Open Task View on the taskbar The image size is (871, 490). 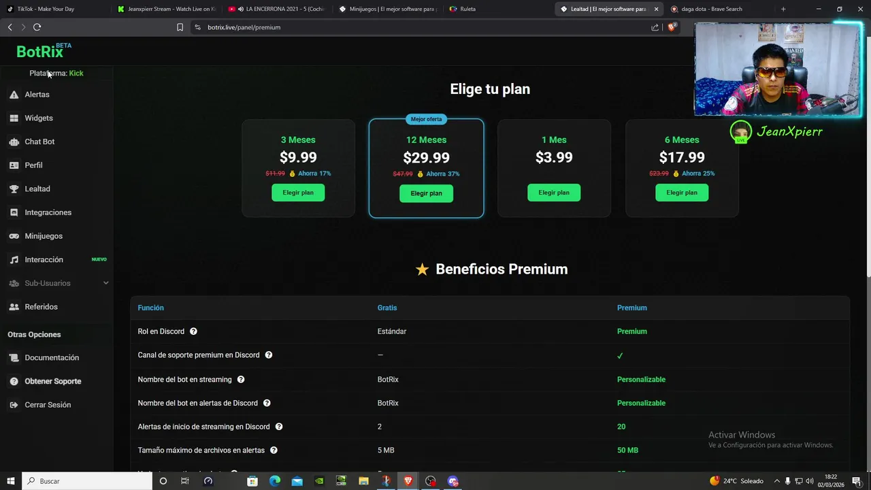pyautogui.click(x=184, y=481)
